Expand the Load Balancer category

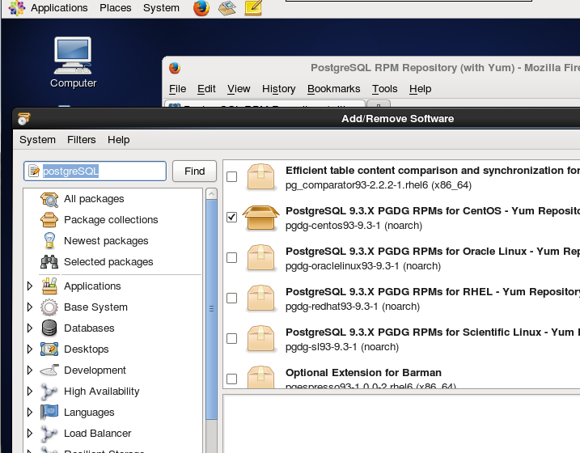tap(30, 433)
